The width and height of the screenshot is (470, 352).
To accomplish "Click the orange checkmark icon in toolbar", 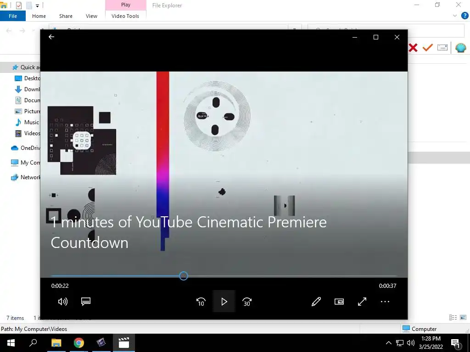I will point(428,47).
